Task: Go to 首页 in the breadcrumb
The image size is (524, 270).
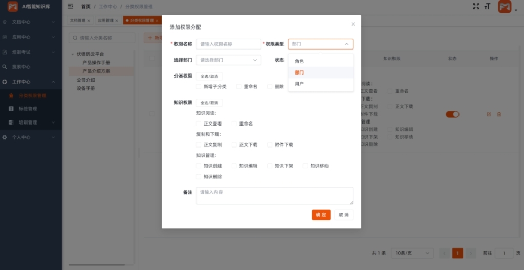Action: 86,6
